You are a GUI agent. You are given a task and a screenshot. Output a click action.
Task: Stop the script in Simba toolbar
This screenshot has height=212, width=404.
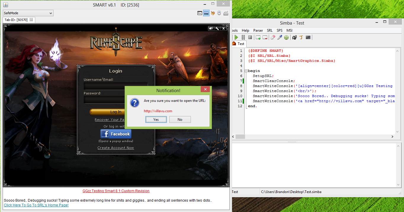250,37
